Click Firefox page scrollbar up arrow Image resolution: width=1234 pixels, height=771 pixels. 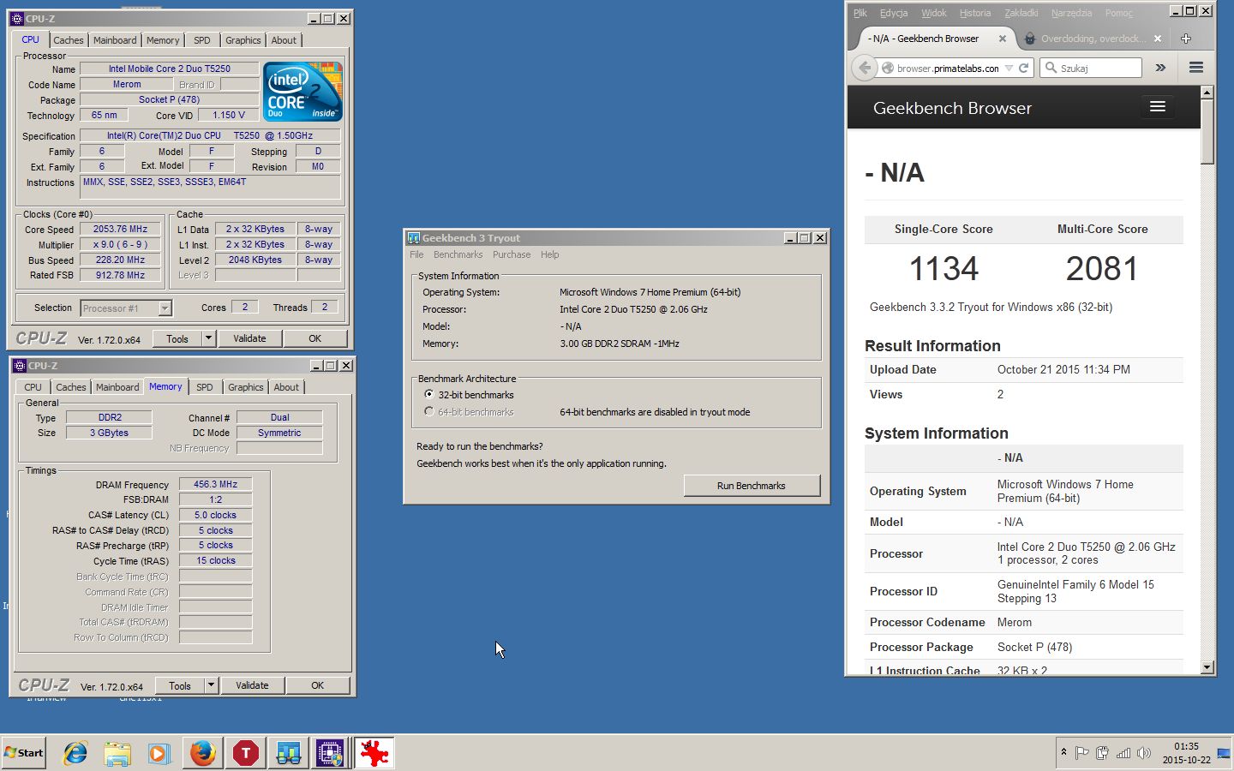coord(1207,92)
